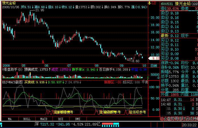Click the date 2008/10/06 in the chart header
This screenshot has width=198, height=128.
click(x=10, y=7)
